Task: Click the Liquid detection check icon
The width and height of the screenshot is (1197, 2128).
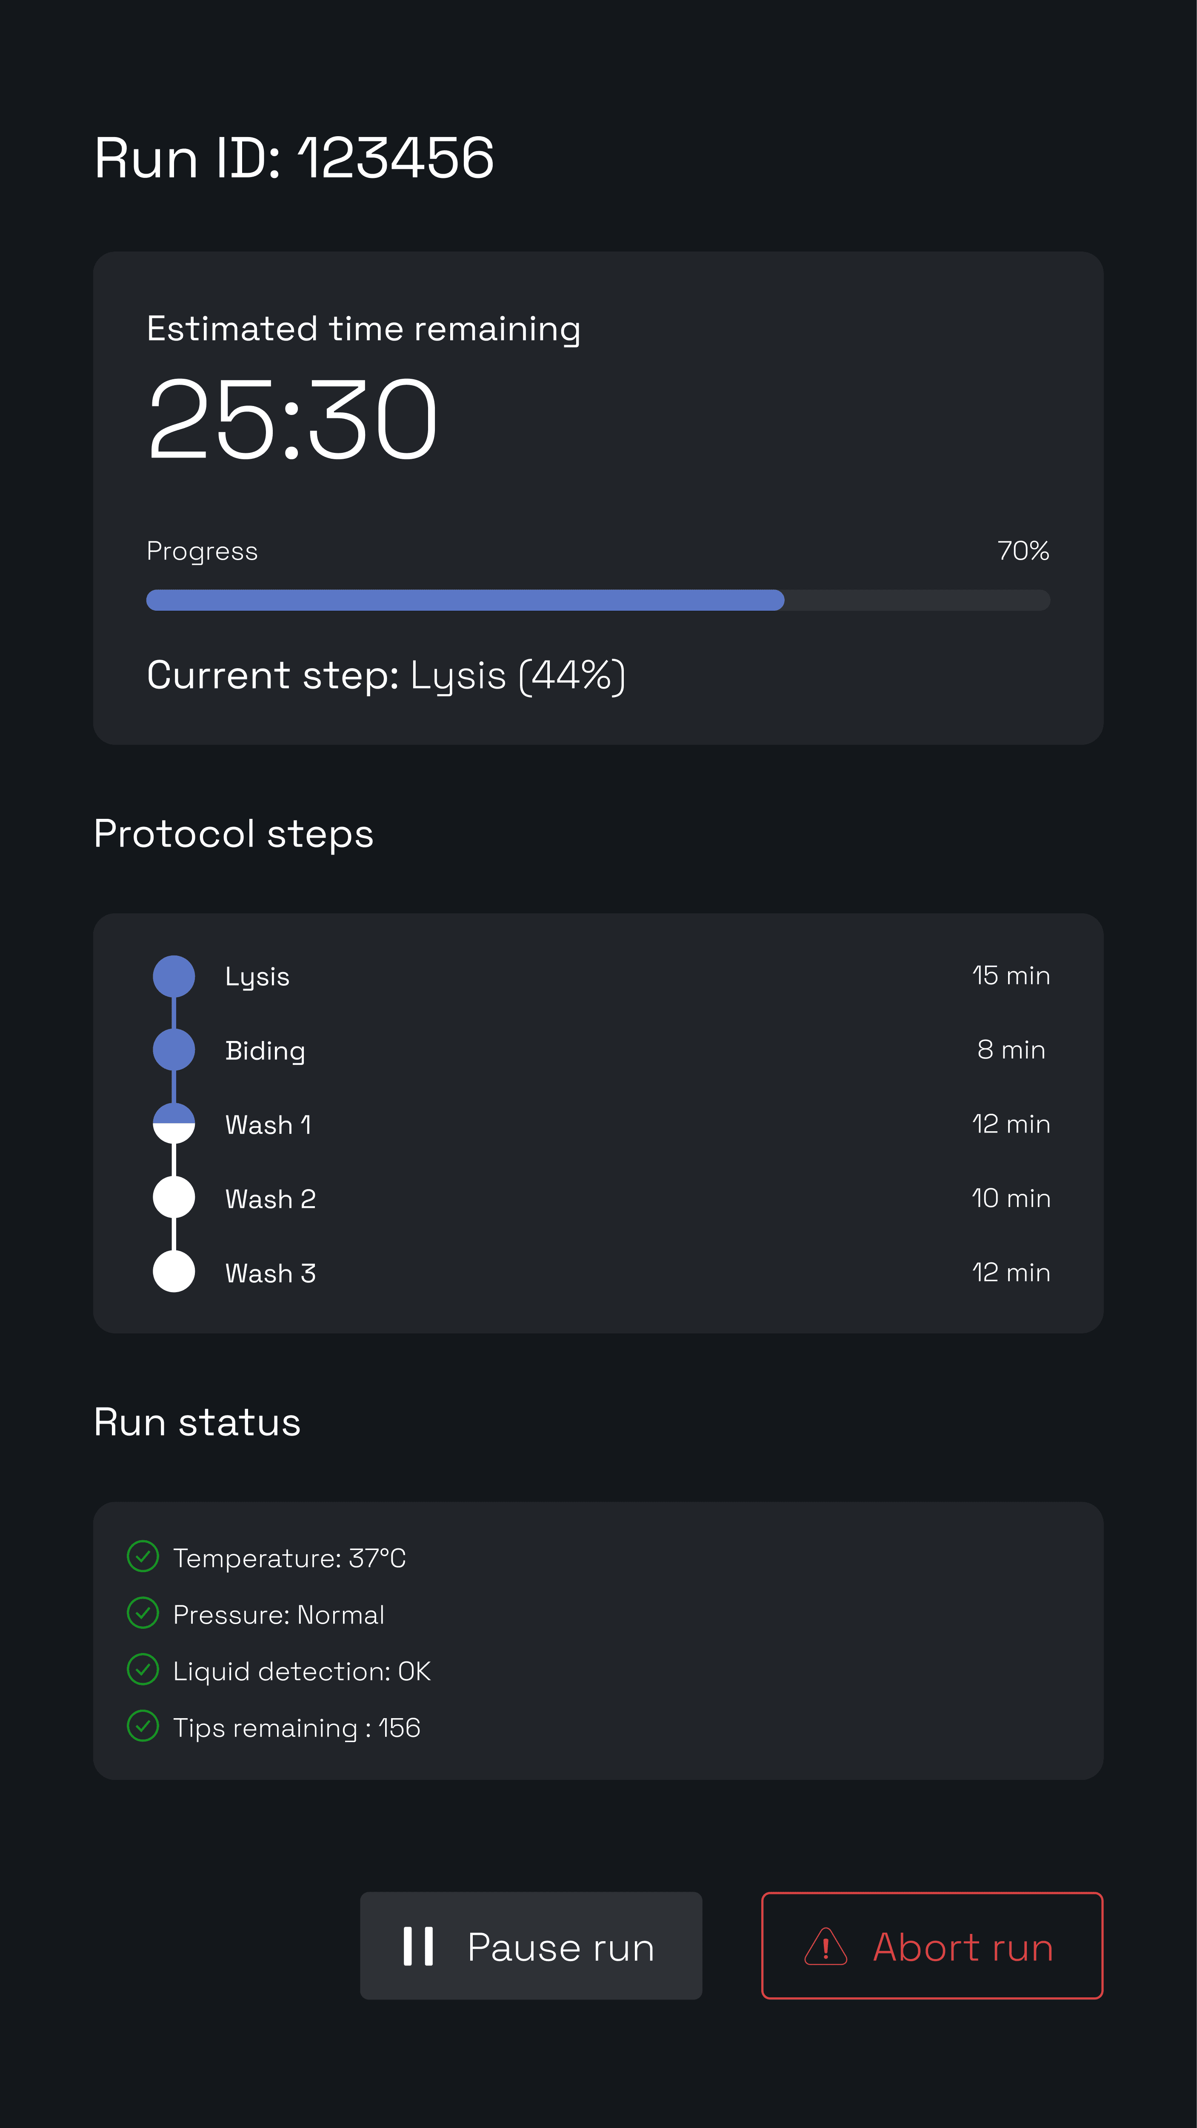Action: (x=143, y=1670)
